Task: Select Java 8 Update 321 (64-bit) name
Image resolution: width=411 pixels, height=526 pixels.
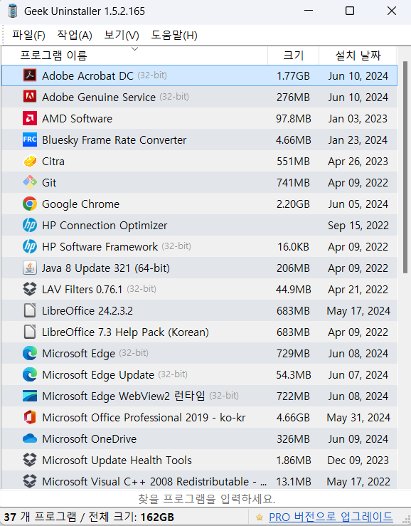Action: point(106,268)
